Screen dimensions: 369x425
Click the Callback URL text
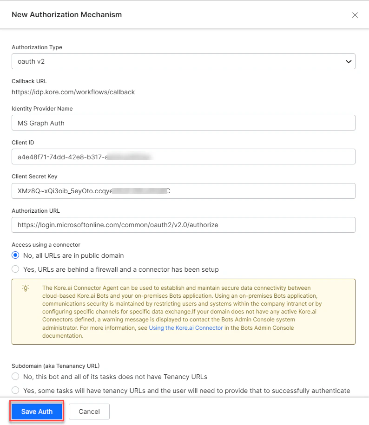pos(73,92)
